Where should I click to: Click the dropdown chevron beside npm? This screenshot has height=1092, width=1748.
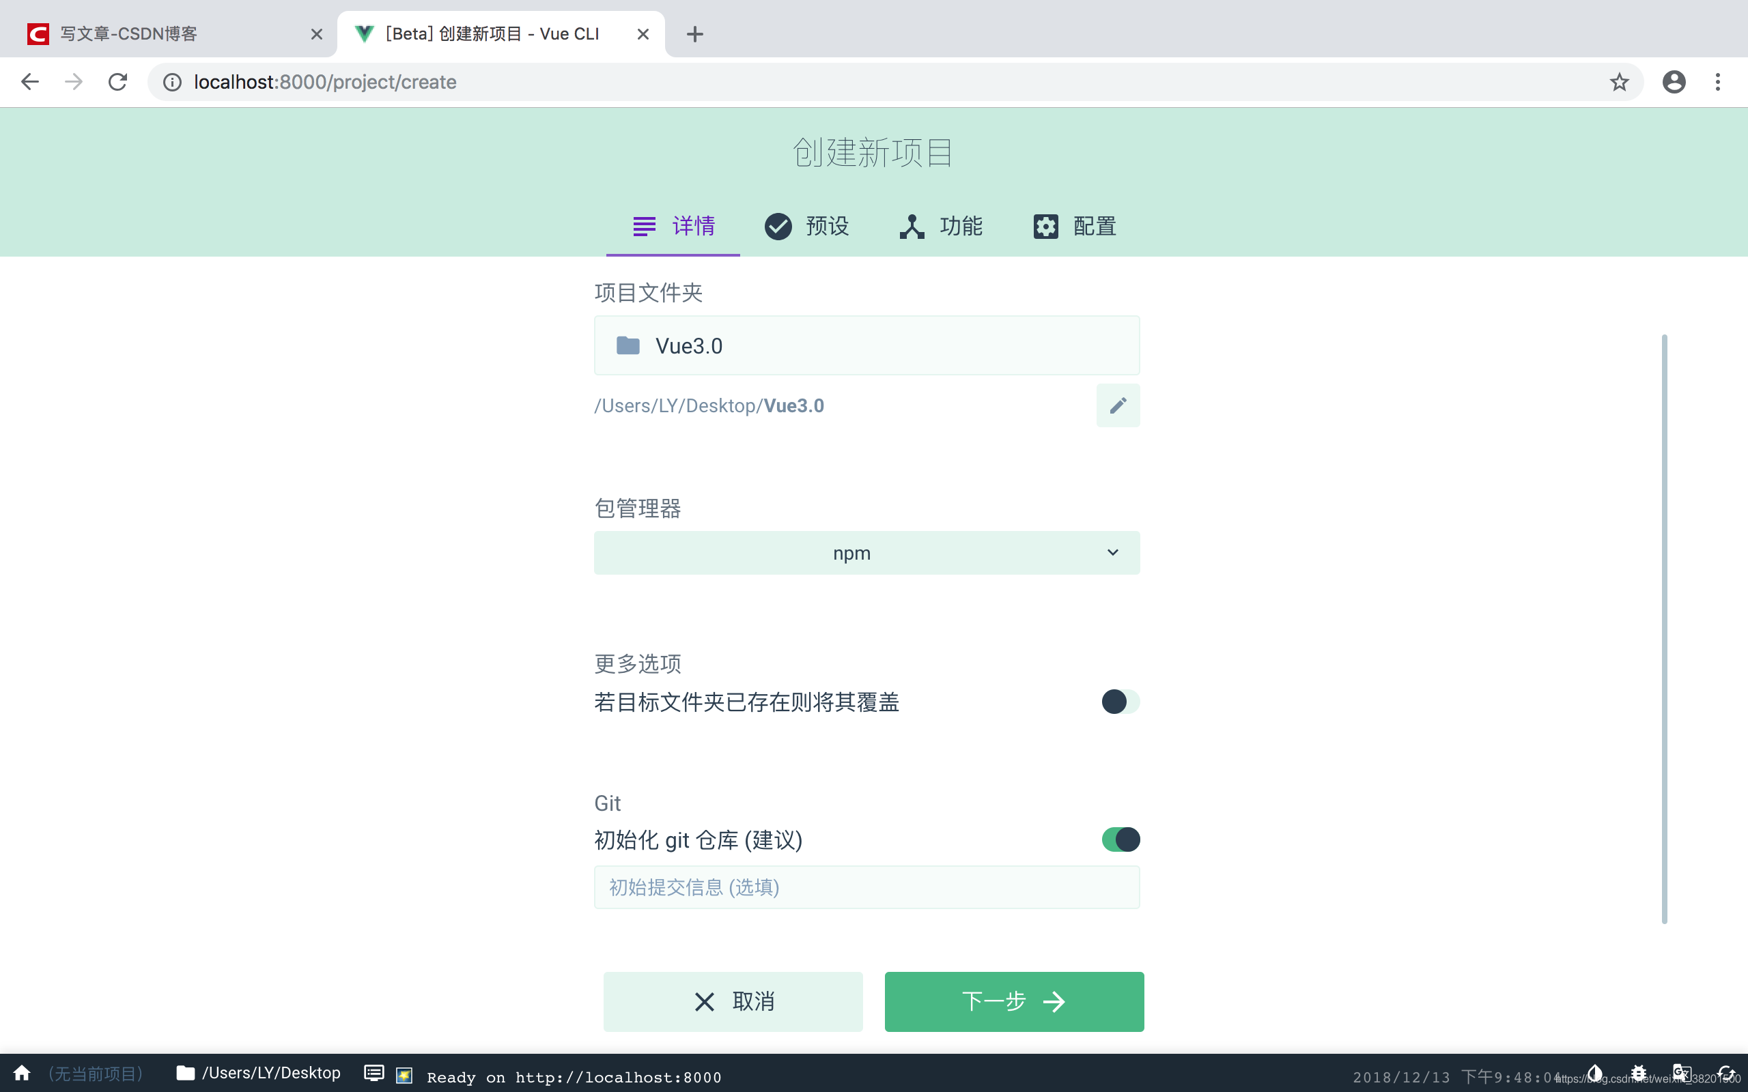(x=1112, y=553)
